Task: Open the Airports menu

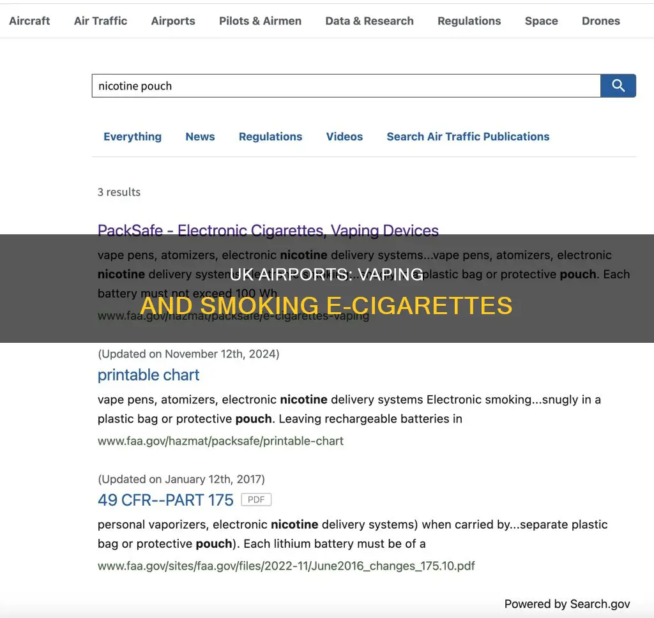Action: tap(173, 21)
